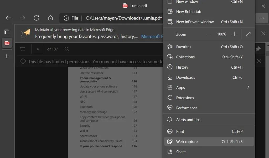Select 'Access codes' contents entry
Screen dimensions: 269x158
(x=88, y=136)
